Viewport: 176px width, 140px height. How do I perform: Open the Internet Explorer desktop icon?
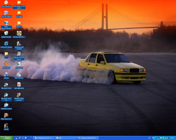pos(6,43)
